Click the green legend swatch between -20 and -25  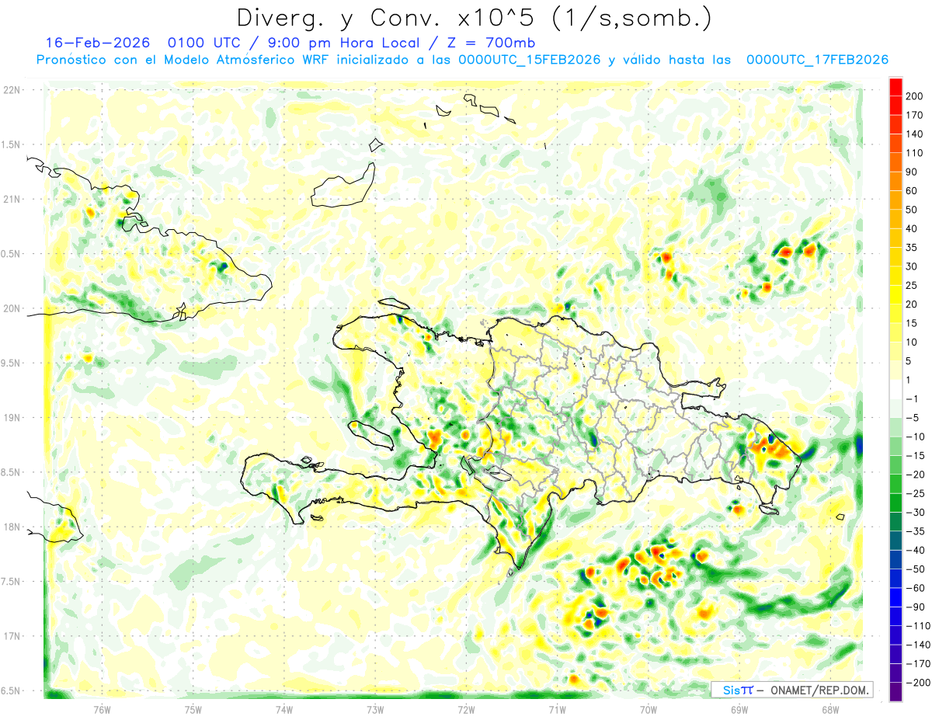click(x=895, y=484)
